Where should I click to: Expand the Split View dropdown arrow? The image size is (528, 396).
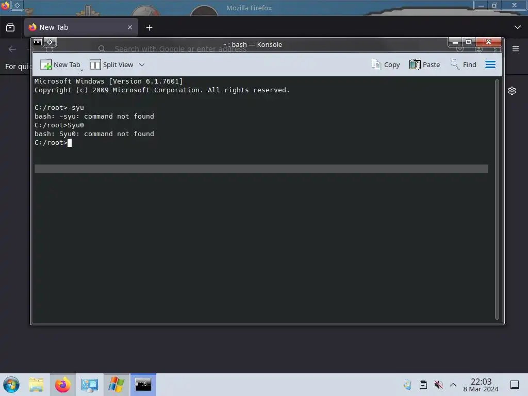coord(142,64)
